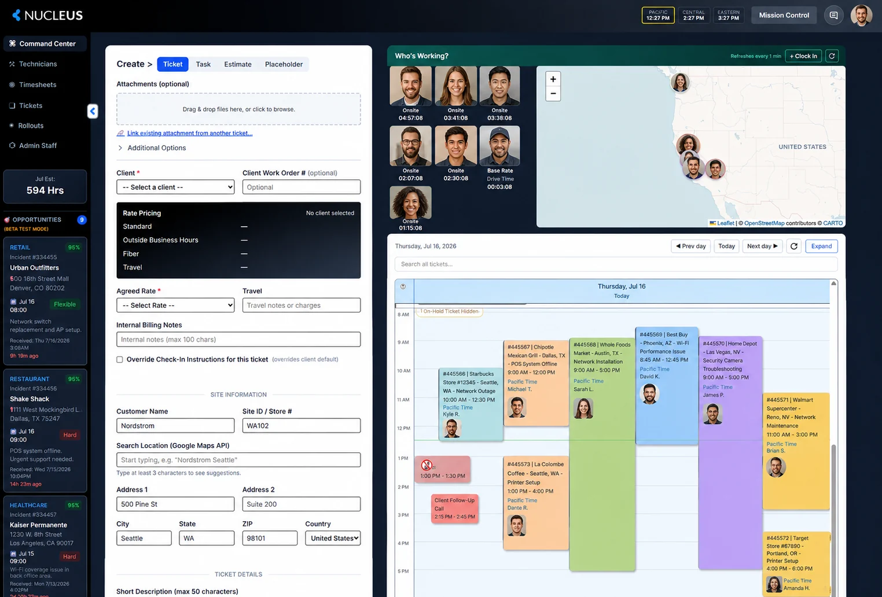
Task: Click the clock icon in calendar header
Action: pyautogui.click(x=403, y=286)
